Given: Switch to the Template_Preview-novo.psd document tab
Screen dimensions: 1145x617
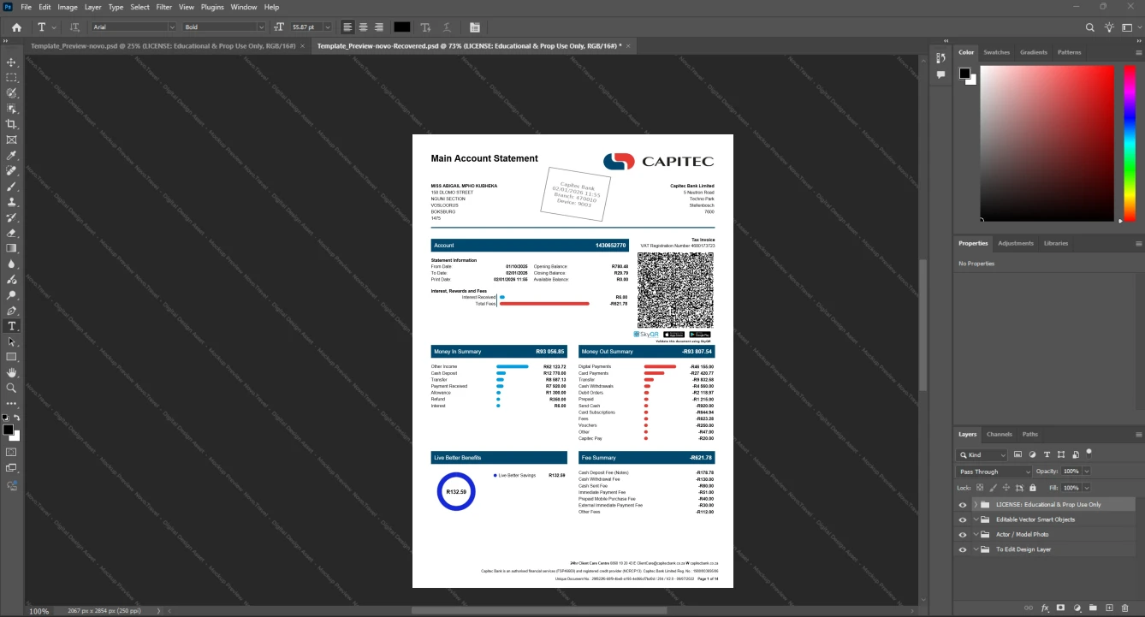Looking at the screenshot, I should (x=163, y=44).
